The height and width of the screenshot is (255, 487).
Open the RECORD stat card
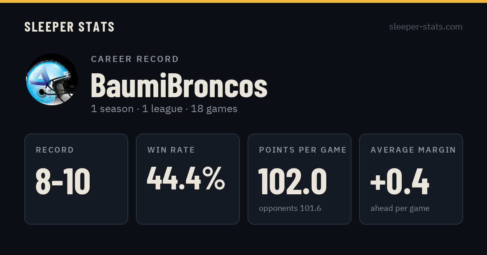(76, 179)
